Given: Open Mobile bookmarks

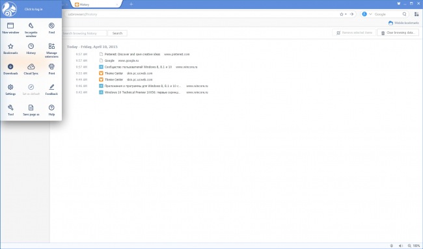Looking at the screenshot, I should click(x=403, y=23).
